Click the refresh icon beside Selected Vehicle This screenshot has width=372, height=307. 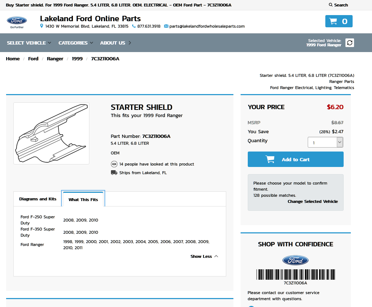point(350,42)
